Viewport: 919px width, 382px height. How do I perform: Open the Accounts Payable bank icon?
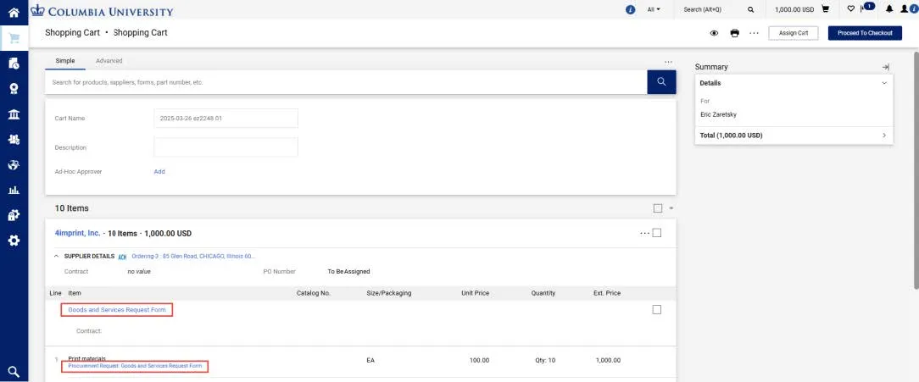[14, 113]
